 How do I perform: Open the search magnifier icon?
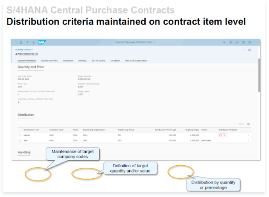tap(224, 42)
